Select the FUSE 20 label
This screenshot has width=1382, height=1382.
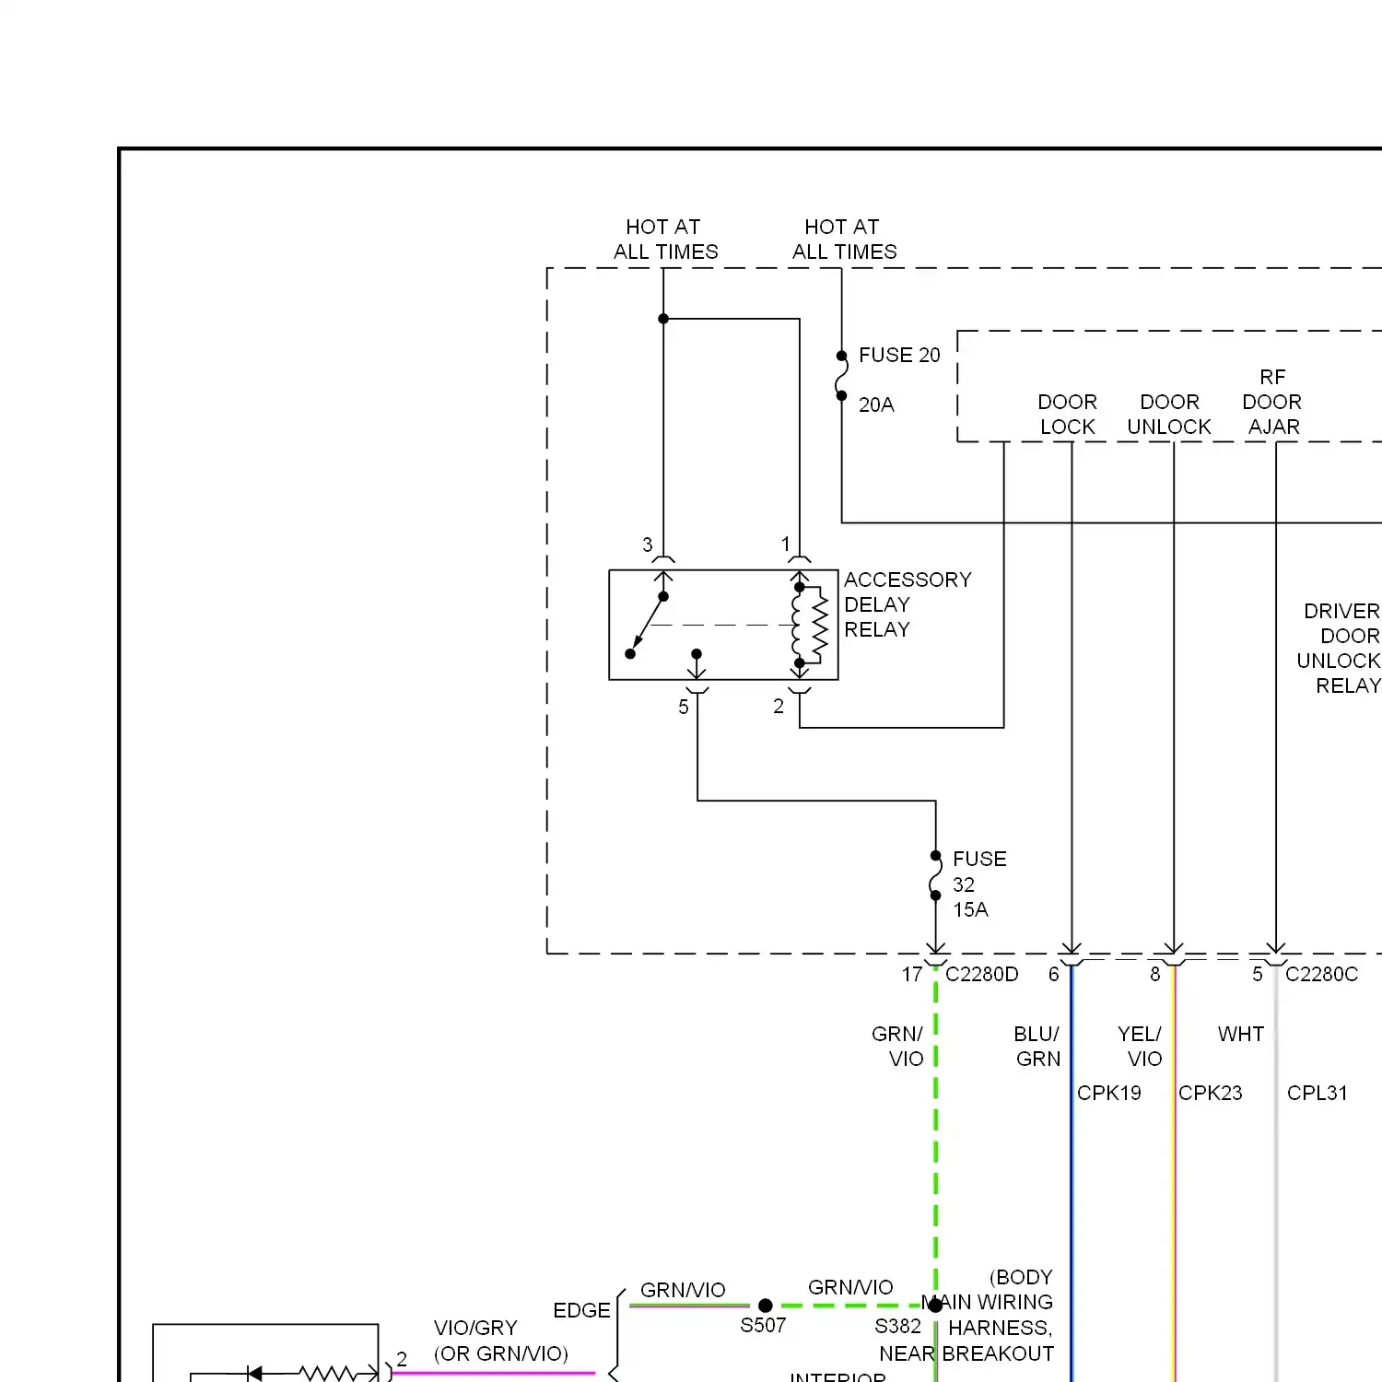899,355
